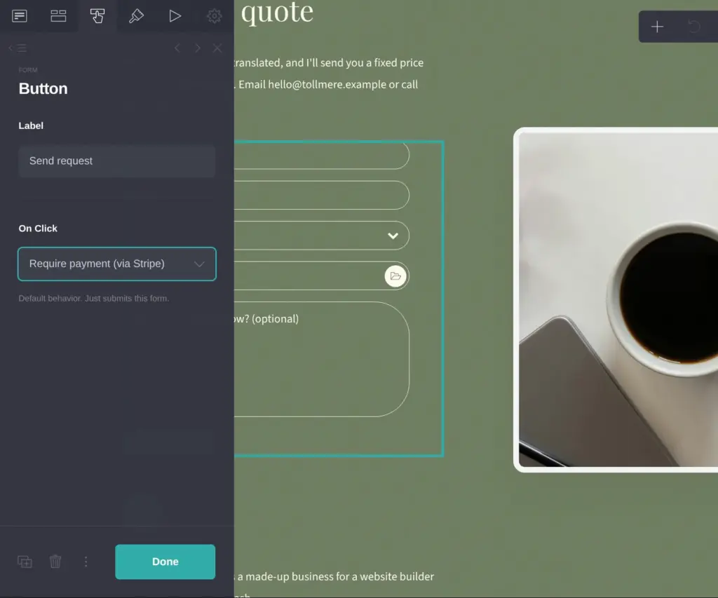Image resolution: width=718 pixels, height=598 pixels.
Task: Select the "quote" heading text
Action: click(277, 11)
